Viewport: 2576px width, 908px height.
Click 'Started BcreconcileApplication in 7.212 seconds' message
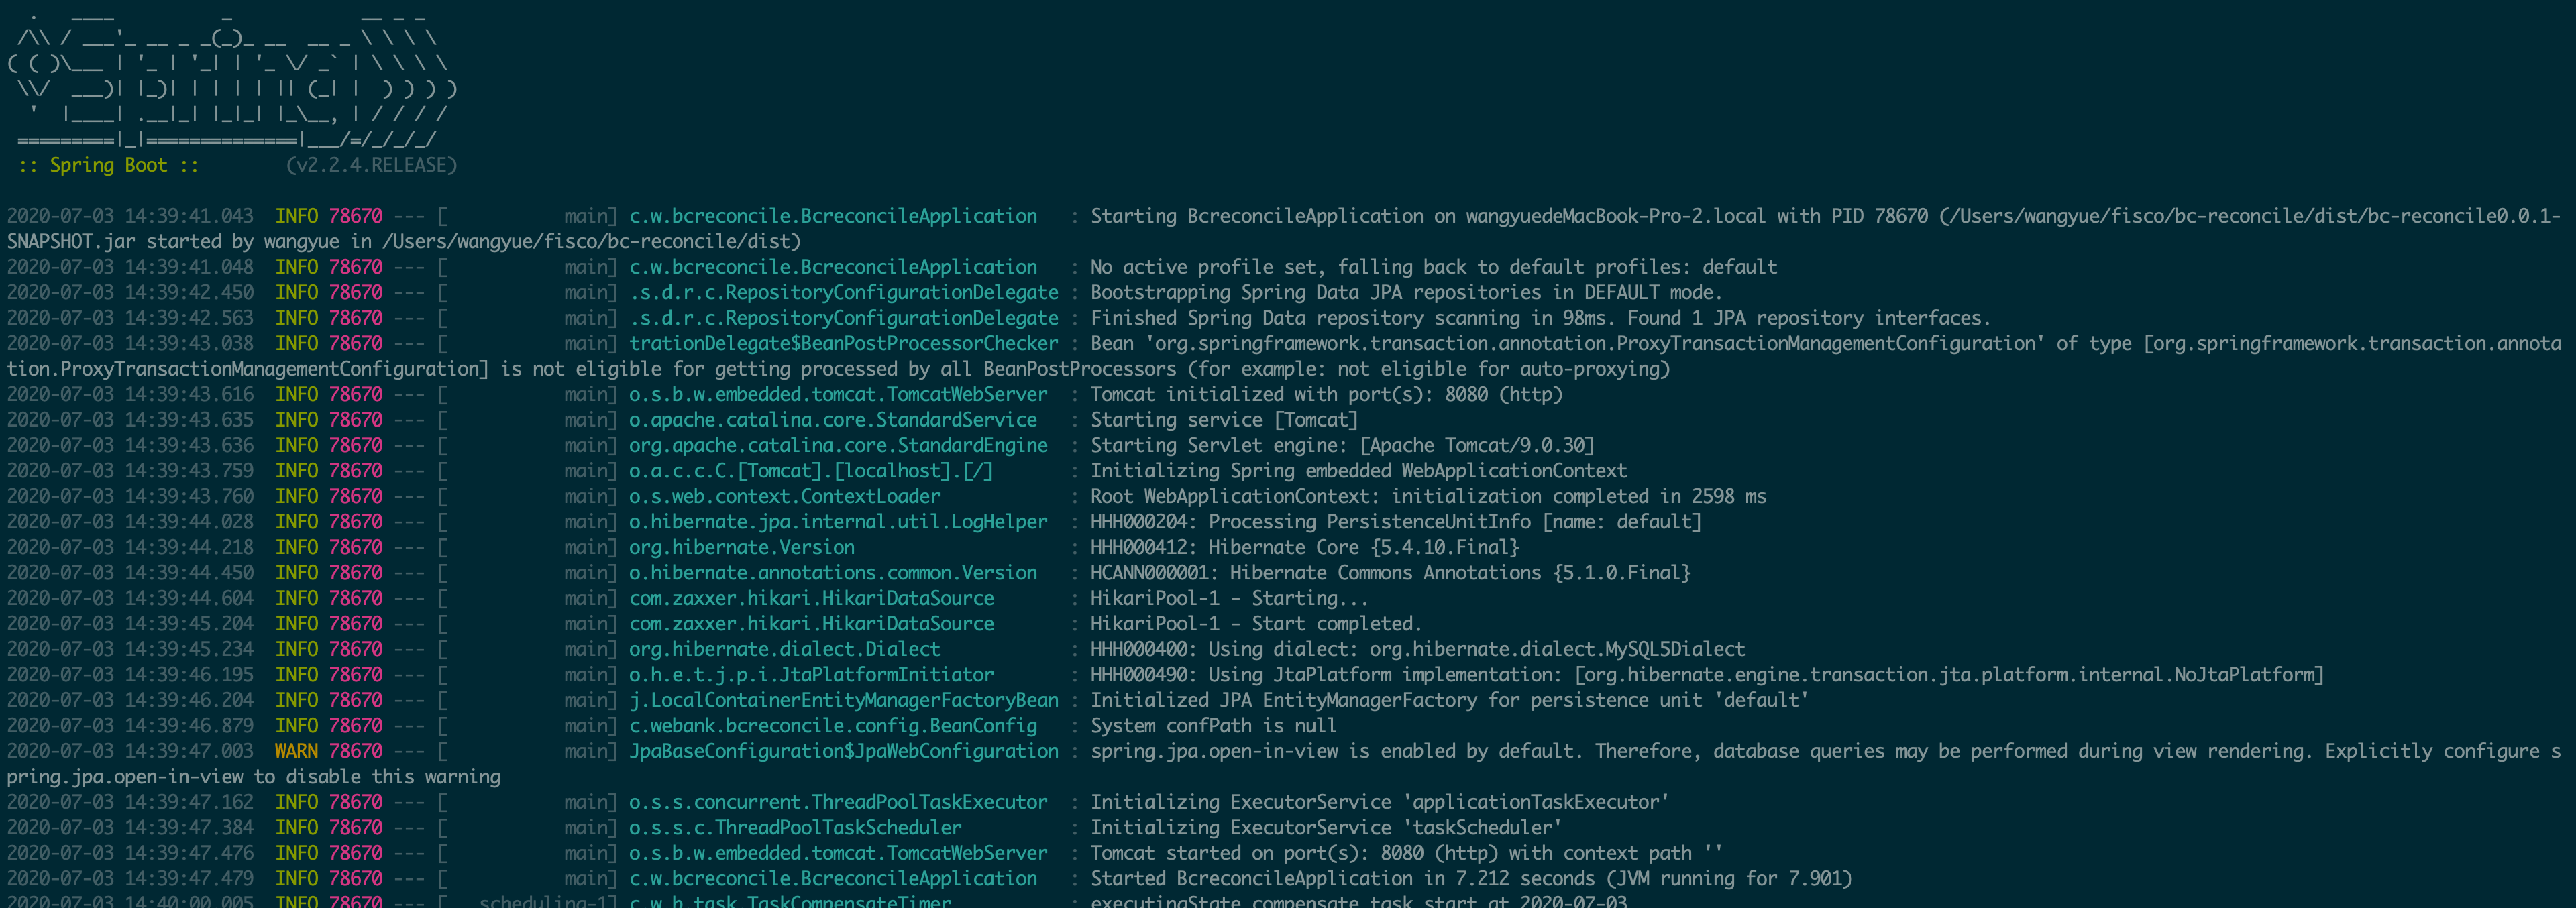[1471, 879]
